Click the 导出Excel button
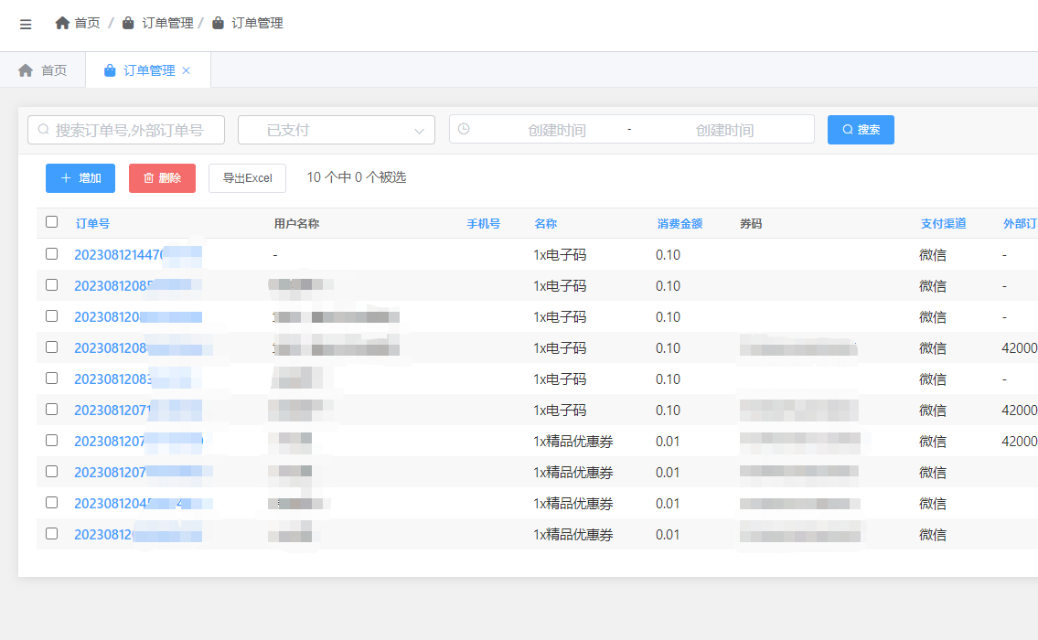Viewport: 1038px width, 640px height. (247, 178)
